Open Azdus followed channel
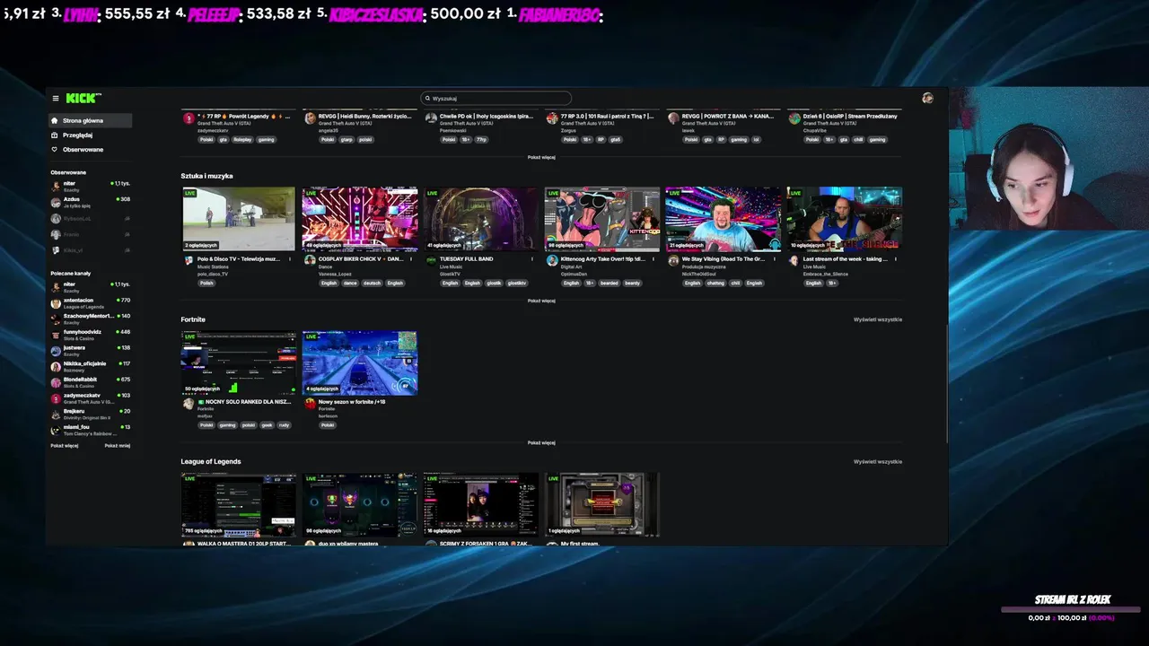 90,202
